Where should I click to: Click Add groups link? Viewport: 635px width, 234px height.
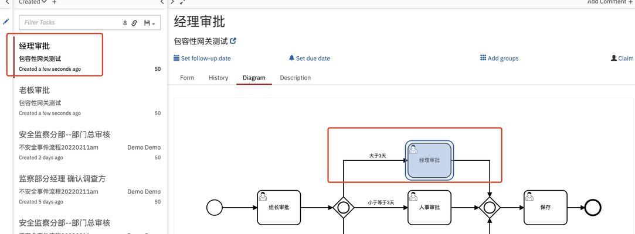pos(500,58)
